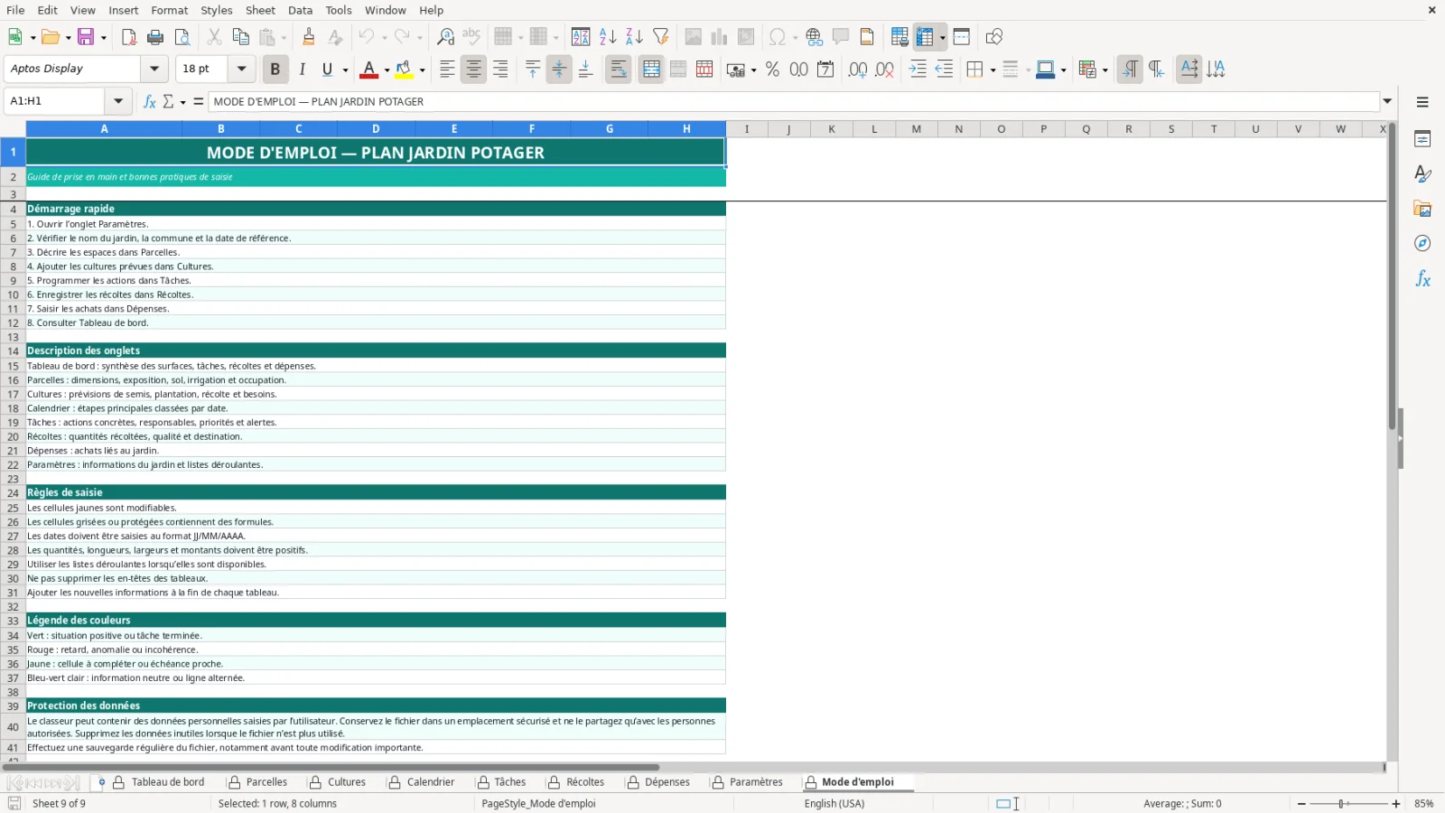Open the Sheet menu

(260, 10)
